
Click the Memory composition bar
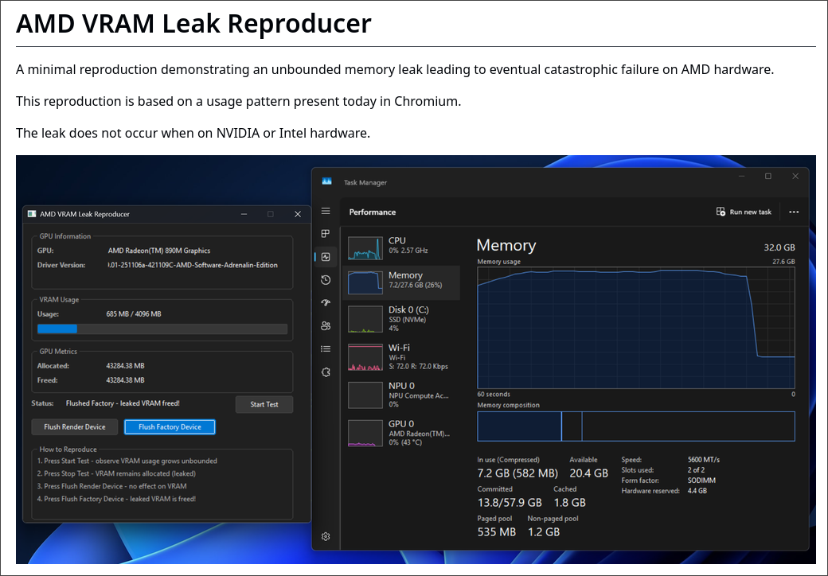point(636,426)
